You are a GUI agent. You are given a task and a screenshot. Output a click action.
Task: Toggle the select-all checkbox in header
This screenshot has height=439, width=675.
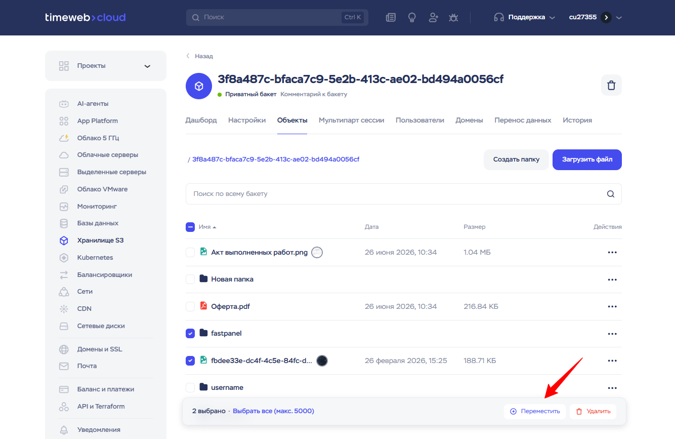pos(190,227)
